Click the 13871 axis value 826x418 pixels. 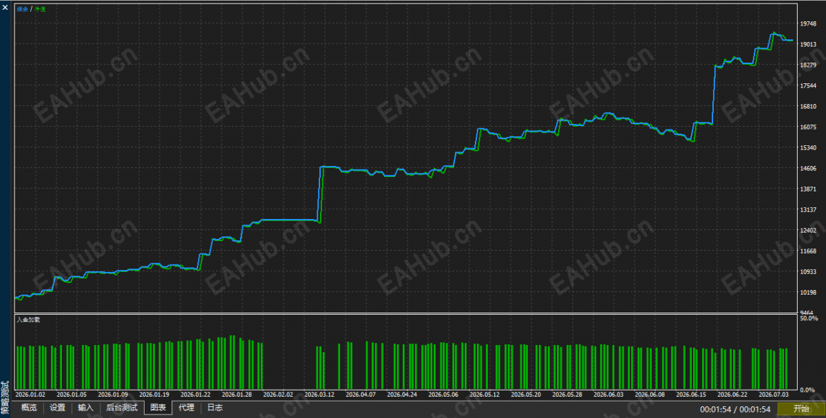click(808, 189)
